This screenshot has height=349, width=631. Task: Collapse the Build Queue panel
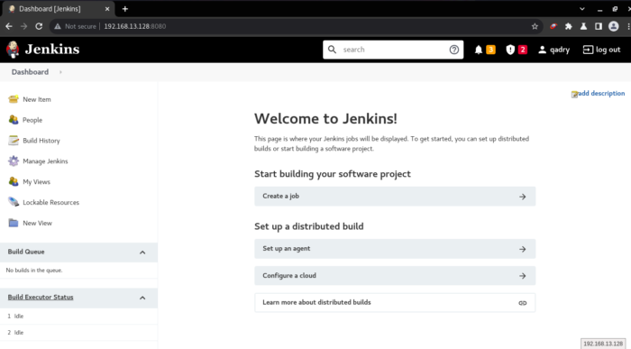142,253
